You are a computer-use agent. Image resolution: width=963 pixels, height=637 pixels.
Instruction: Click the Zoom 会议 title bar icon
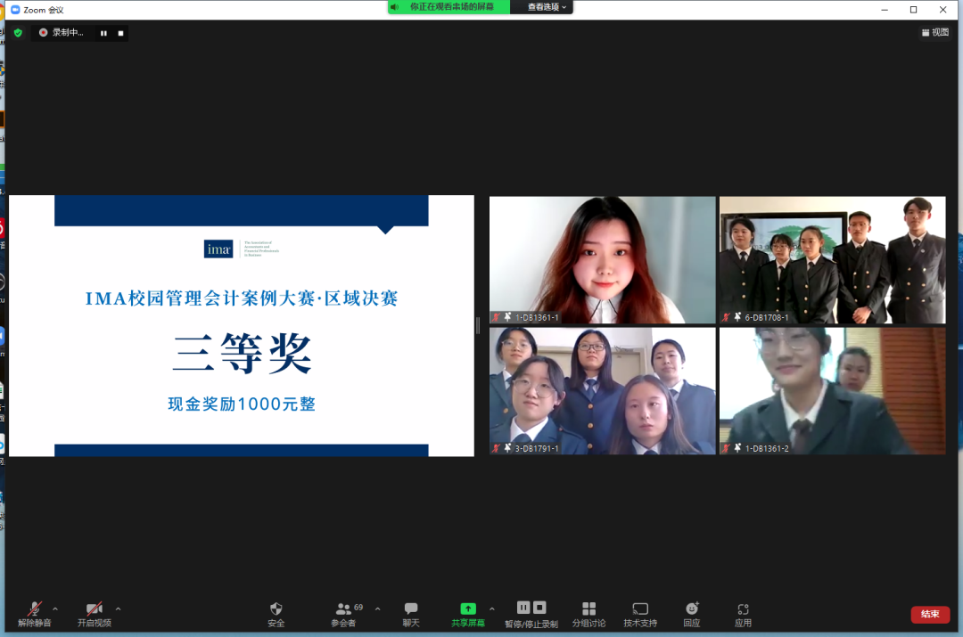click(15, 10)
